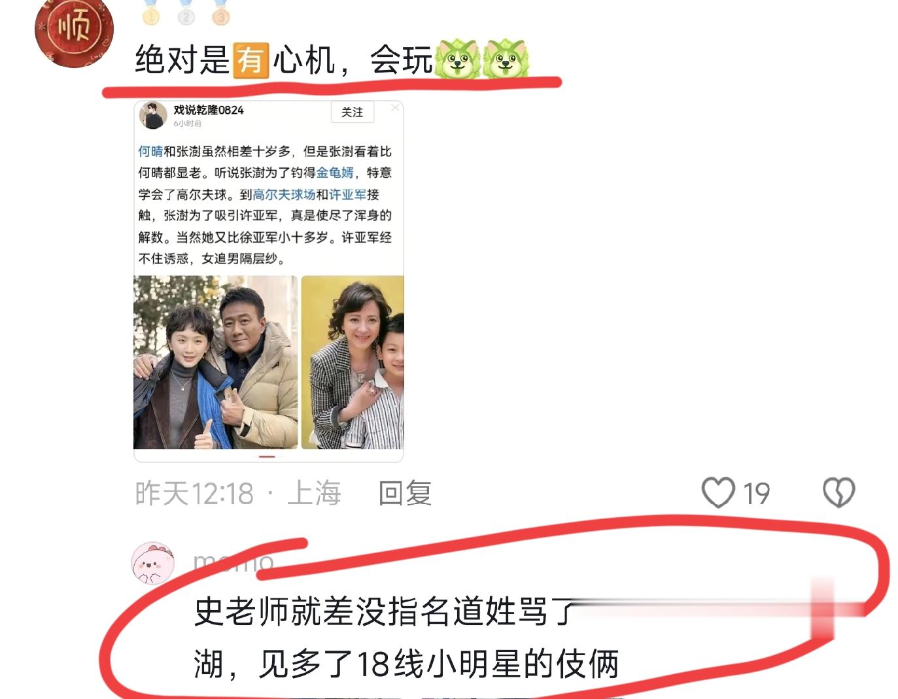Click the 19 like count
The width and height of the screenshot is (898, 699).
757,494
